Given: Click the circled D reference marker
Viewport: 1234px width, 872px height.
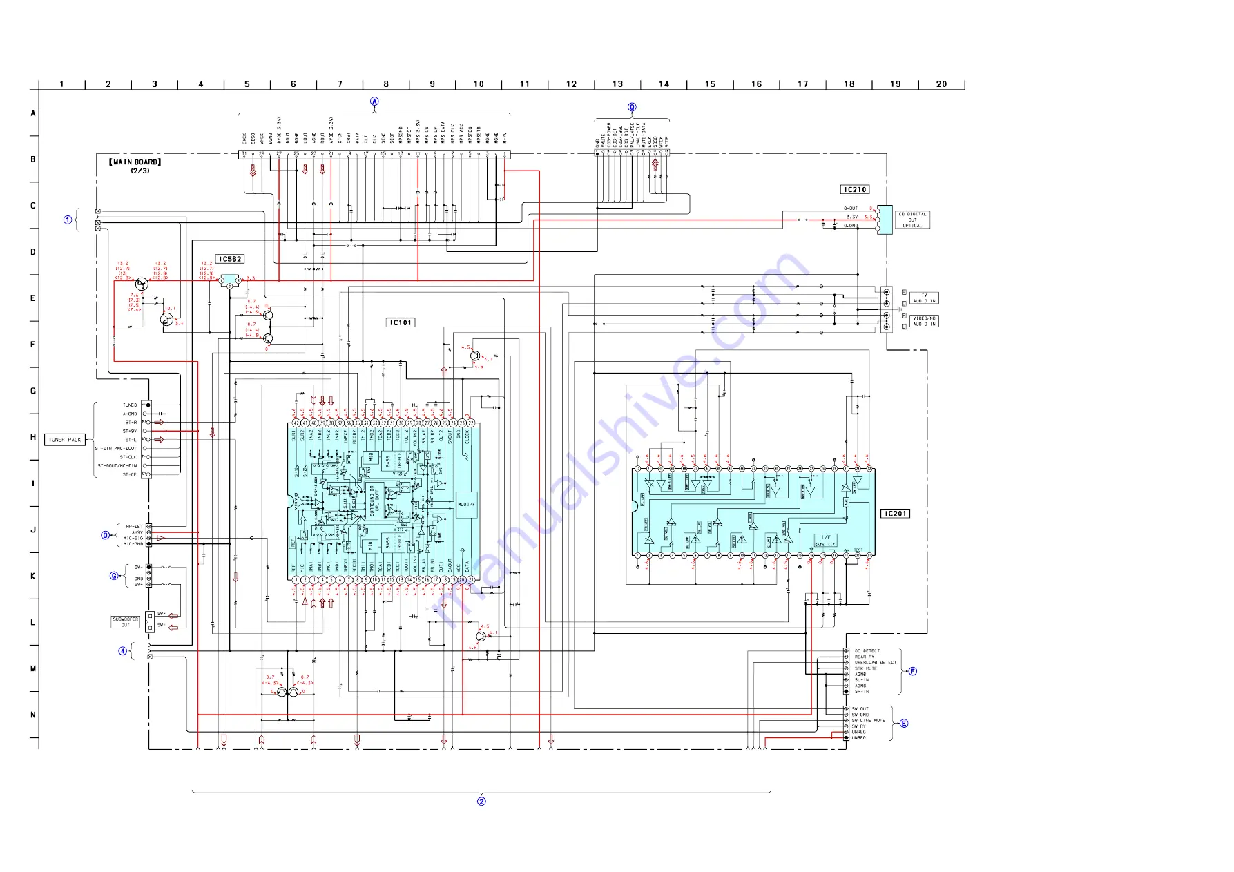Looking at the screenshot, I should tap(106, 535).
